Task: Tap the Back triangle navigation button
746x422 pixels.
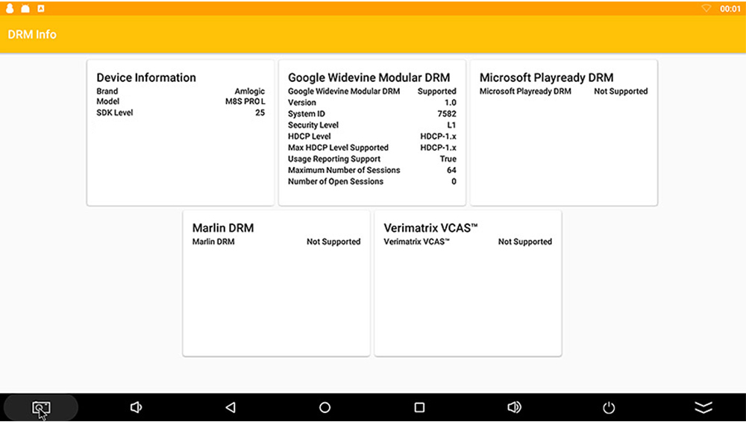Action: (231, 408)
